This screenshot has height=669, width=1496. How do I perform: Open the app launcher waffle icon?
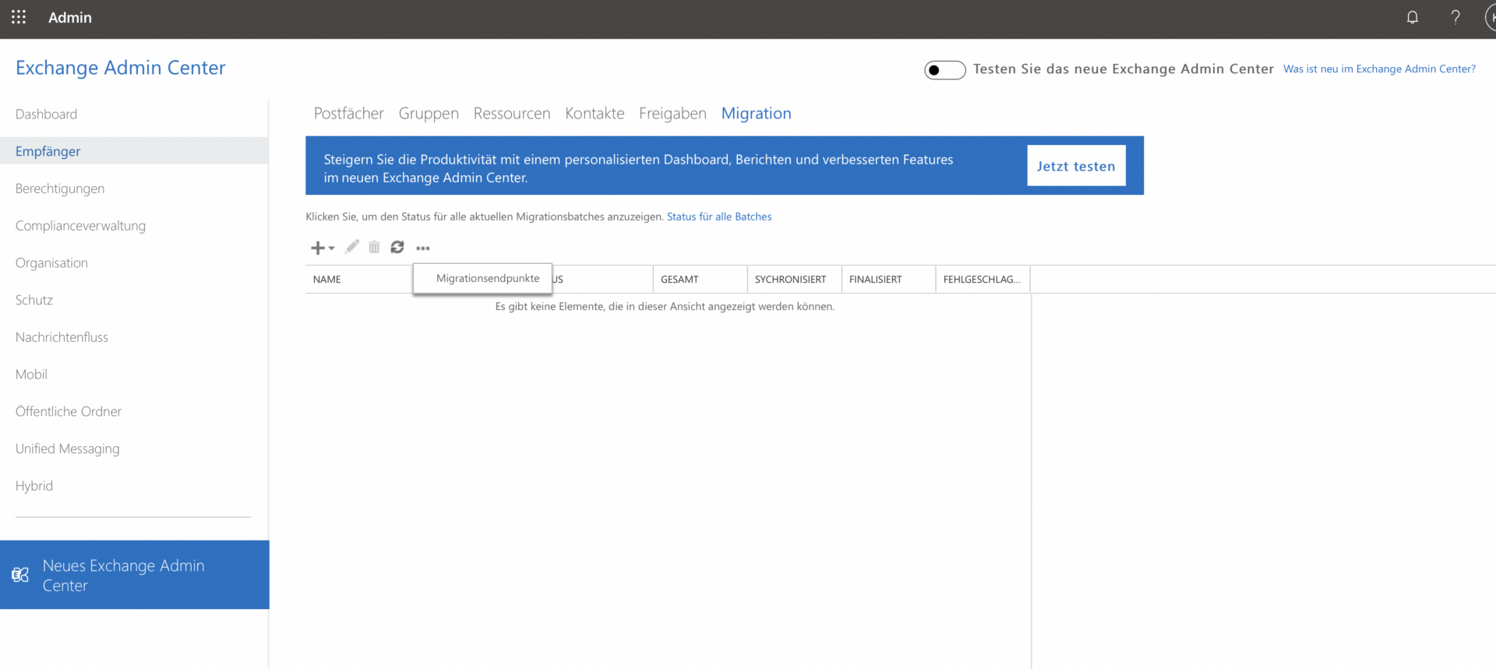tap(19, 17)
